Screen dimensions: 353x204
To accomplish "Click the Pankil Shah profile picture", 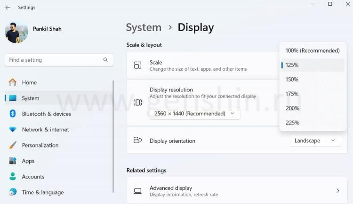I will coord(16,33).
